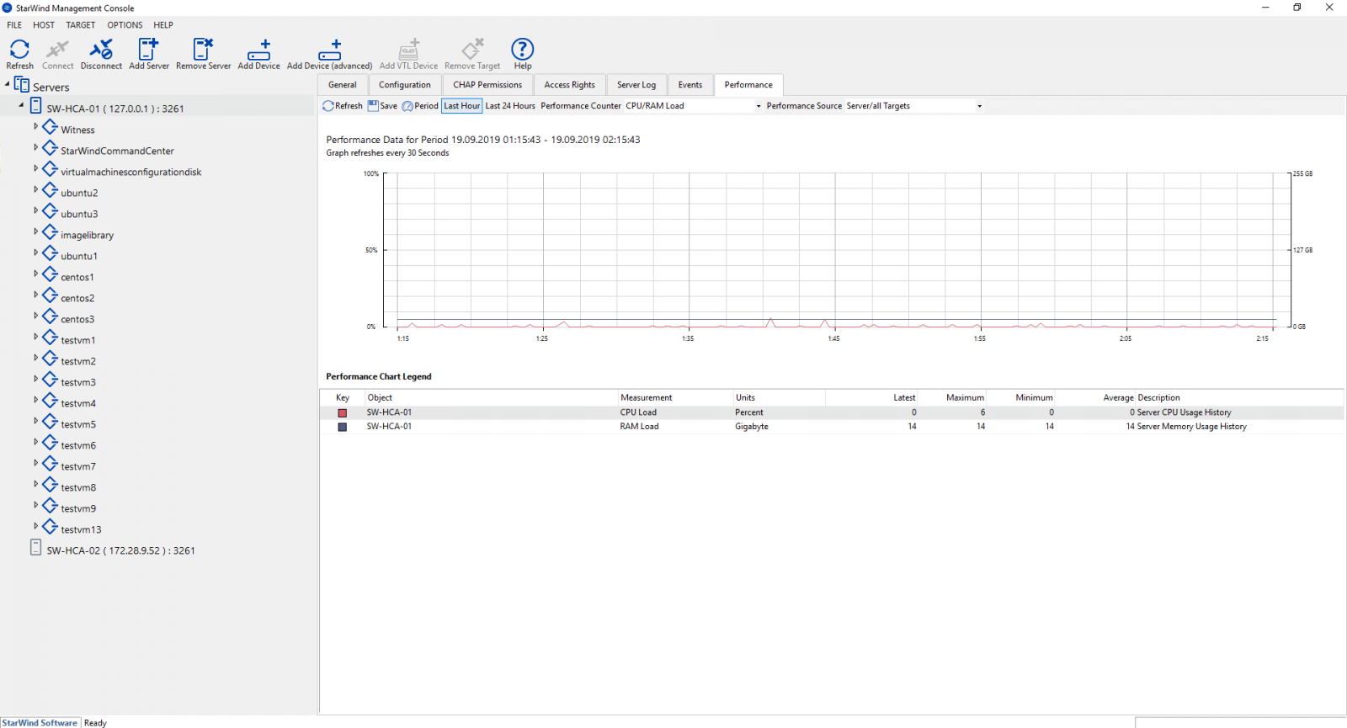Viewport: 1347px width, 728px height.
Task: Click the testvm1 target icon
Action: [50, 337]
